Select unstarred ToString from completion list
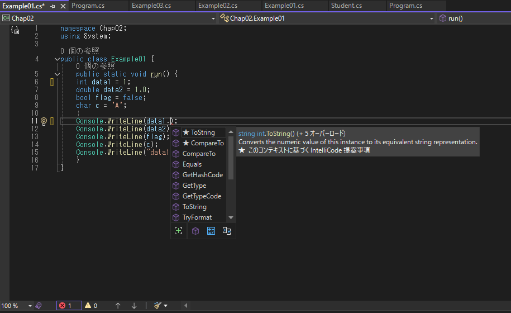The image size is (511, 313). [x=198, y=207]
